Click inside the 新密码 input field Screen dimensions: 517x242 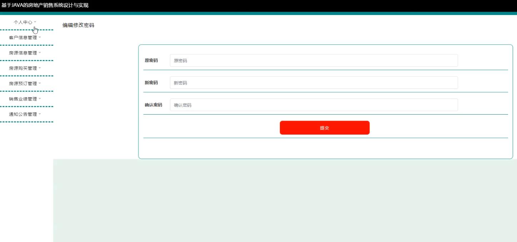313,82
